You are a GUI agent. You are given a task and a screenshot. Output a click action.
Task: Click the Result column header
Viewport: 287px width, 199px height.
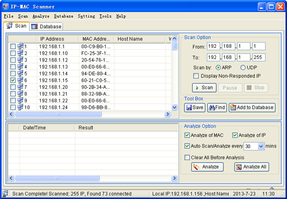coord(126,128)
